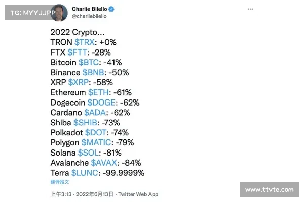Image resolution: width=304 pixels, height=202 pixels.
Task: Click the $XRP cashtag link
Action: tap(79, 82)
